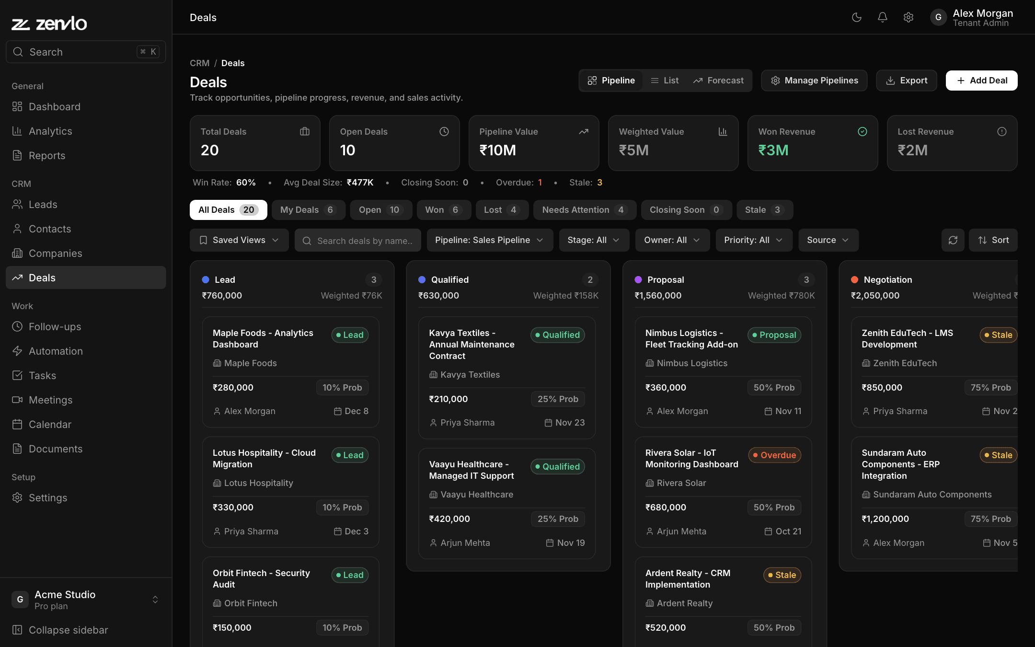
Task: Open Reports page
Action: [x=86, y=155]
